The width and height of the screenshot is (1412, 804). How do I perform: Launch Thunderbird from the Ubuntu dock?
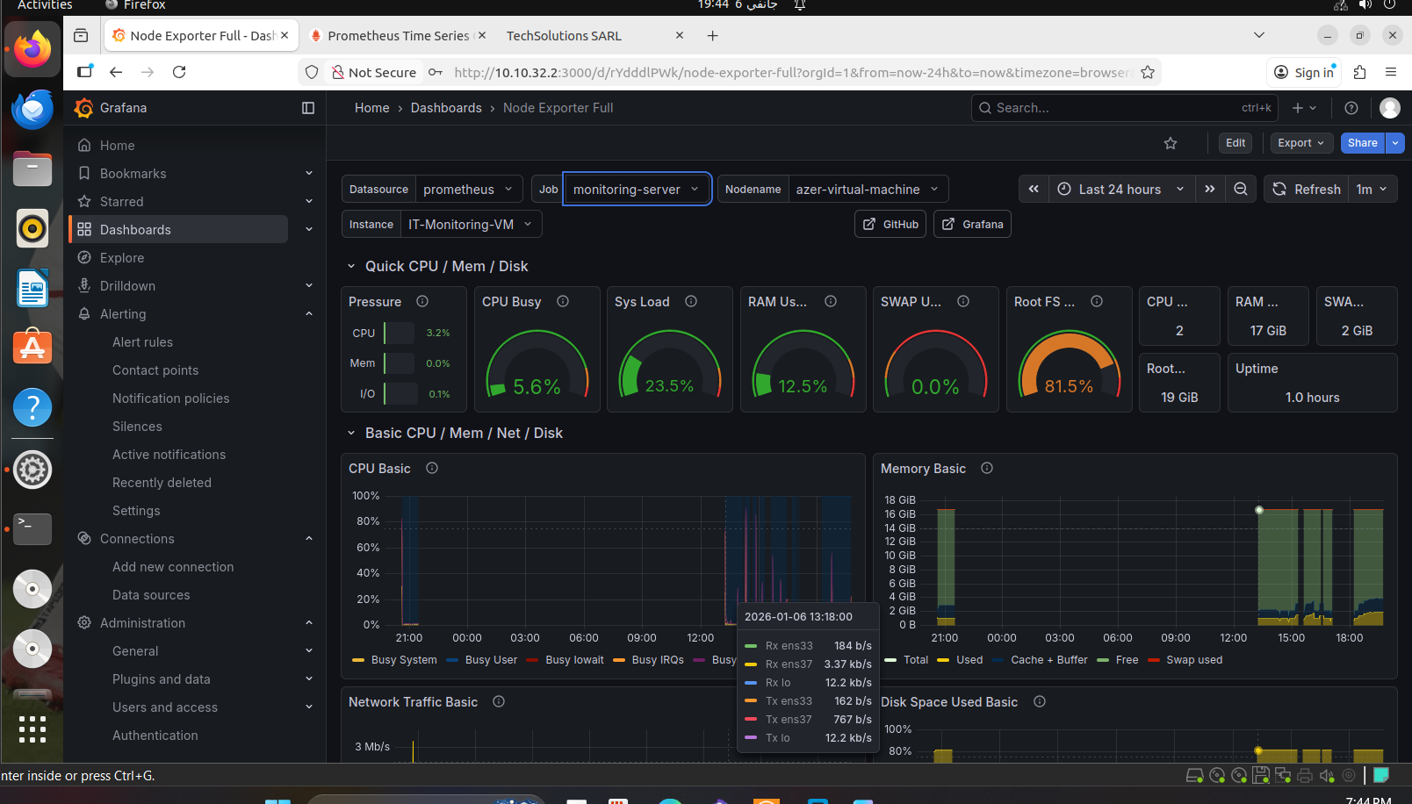point(32,109)
